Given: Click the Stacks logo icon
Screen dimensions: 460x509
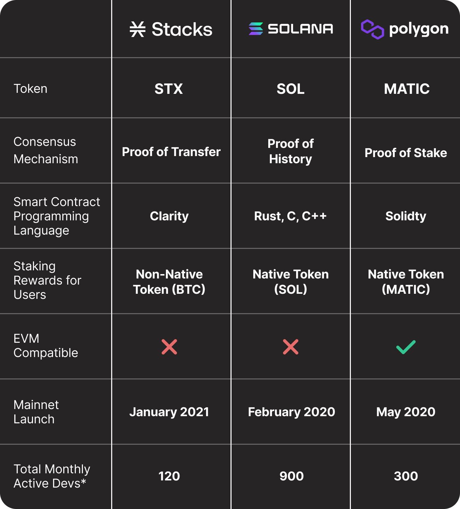Looking at the screenshot, I should coord(138,29).
